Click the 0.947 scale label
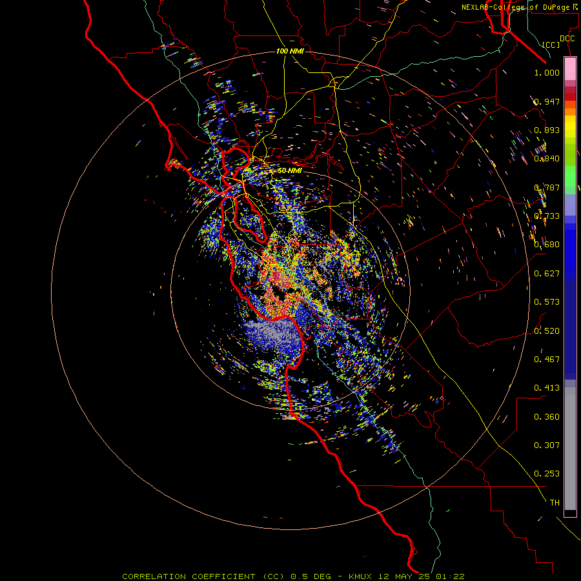This screenshot has height=581, width=581. [x=547, y=101]
